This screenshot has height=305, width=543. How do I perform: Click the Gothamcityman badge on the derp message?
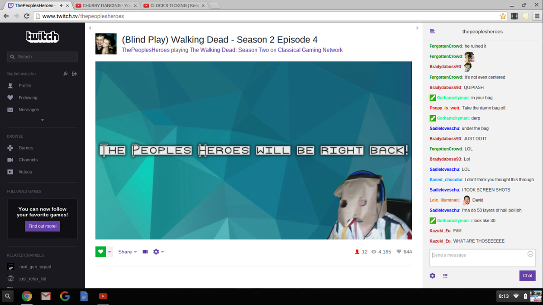[x=433, y=118]
